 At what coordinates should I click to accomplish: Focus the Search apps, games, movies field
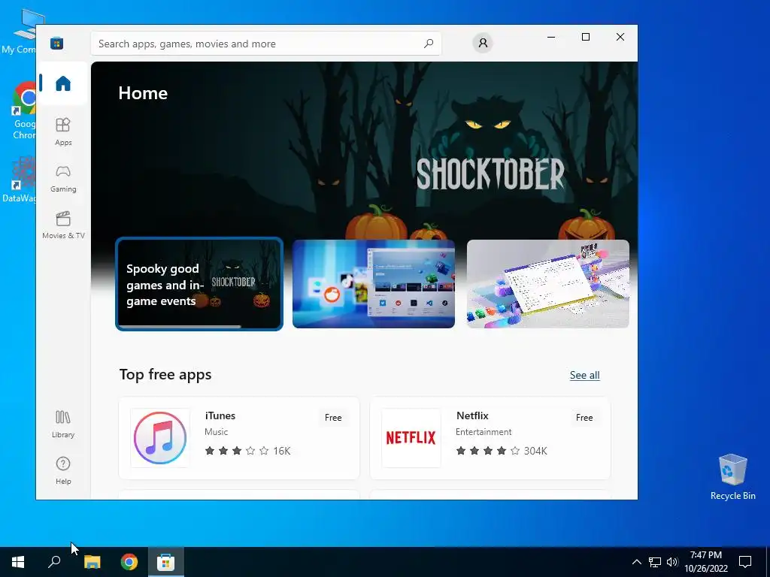[265, 44]
